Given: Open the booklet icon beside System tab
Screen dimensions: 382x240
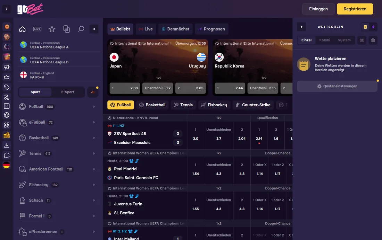Looking at the screenshot, I should (x=362, y=40).
